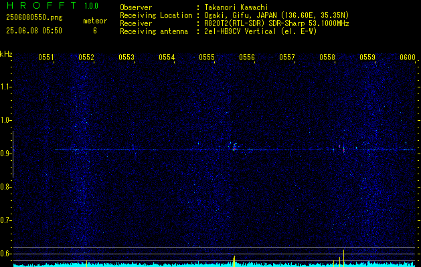
Task: Click the 0.7 kHz frequency label
Action: pos(5,220)
